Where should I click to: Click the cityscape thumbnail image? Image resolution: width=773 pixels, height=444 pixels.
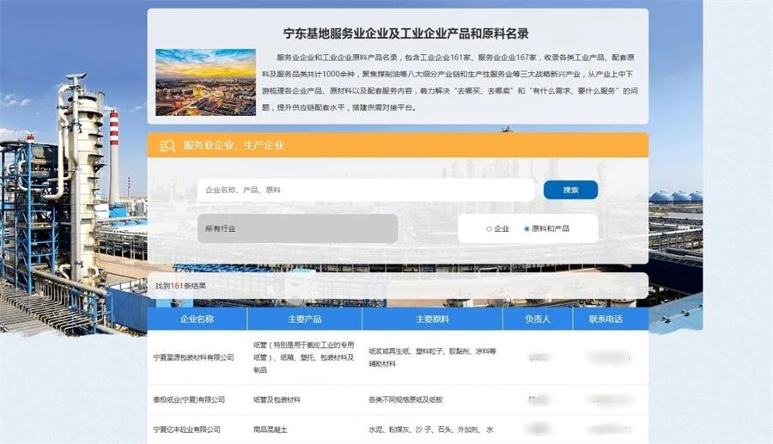pyautogui.click(x=205, y=82)
